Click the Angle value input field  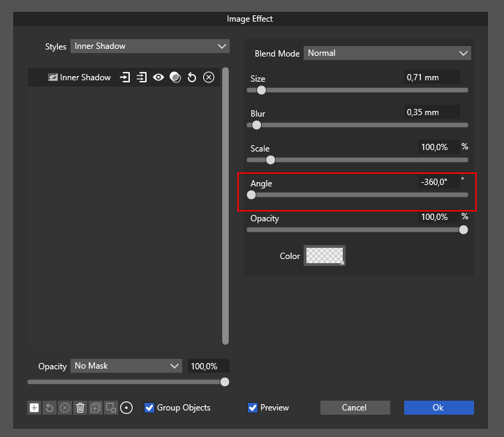coord(437,182)
